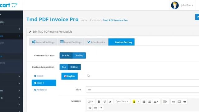
Task: Open the John Doe user dropdown
Action: point(187,5)
